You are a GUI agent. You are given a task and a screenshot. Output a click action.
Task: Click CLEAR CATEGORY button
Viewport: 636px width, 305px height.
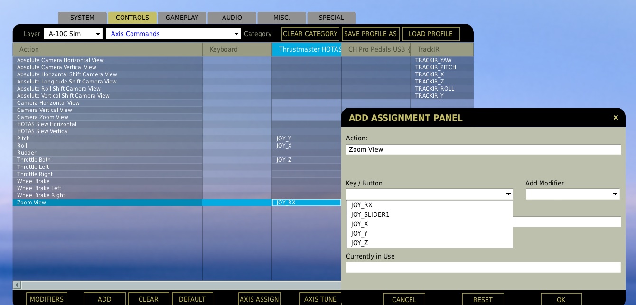point(310,34)
